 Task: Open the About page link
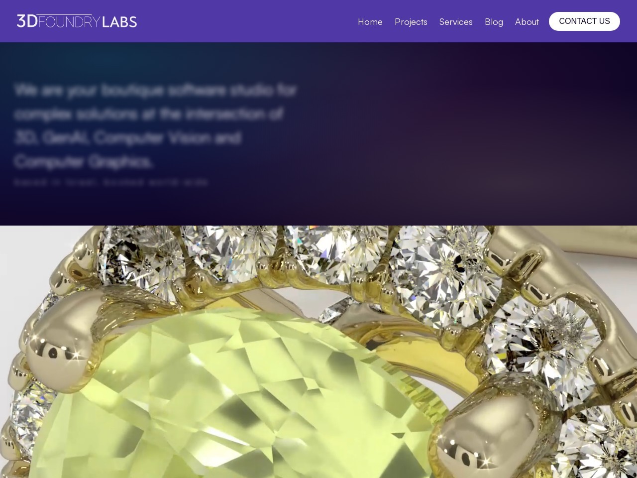(x=527, y=21)
